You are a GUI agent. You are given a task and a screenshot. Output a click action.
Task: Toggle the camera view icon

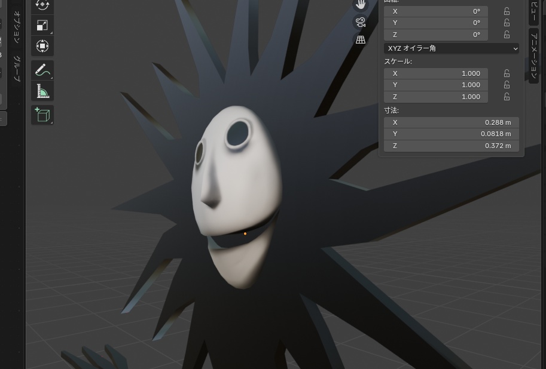tap(361, 22)
